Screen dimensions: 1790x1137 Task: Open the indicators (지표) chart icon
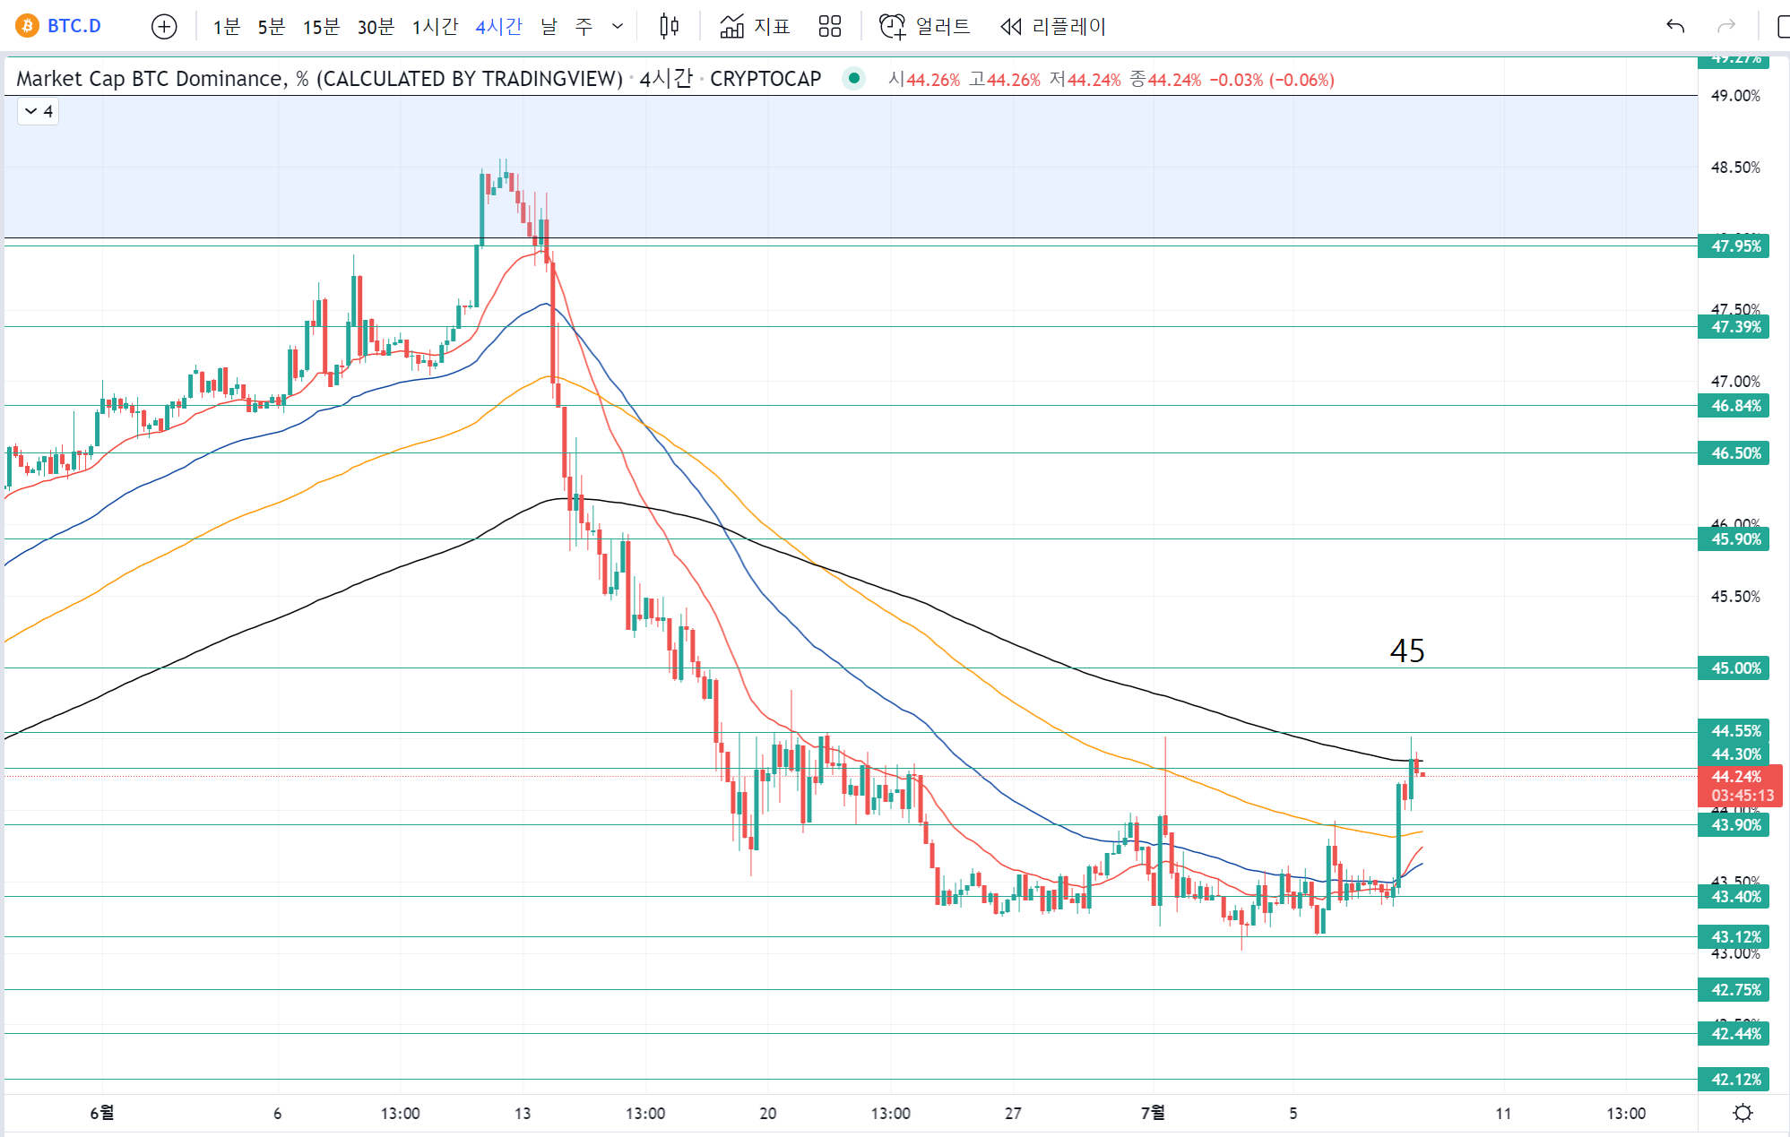coord(731,27)
